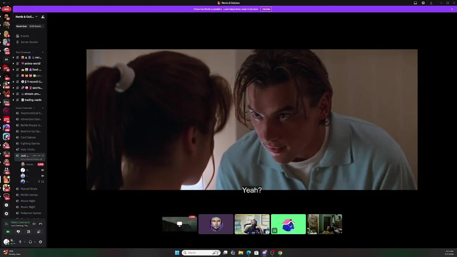Click the taskbar Search box
The image size is (457, 257).
tap(201, 253)
